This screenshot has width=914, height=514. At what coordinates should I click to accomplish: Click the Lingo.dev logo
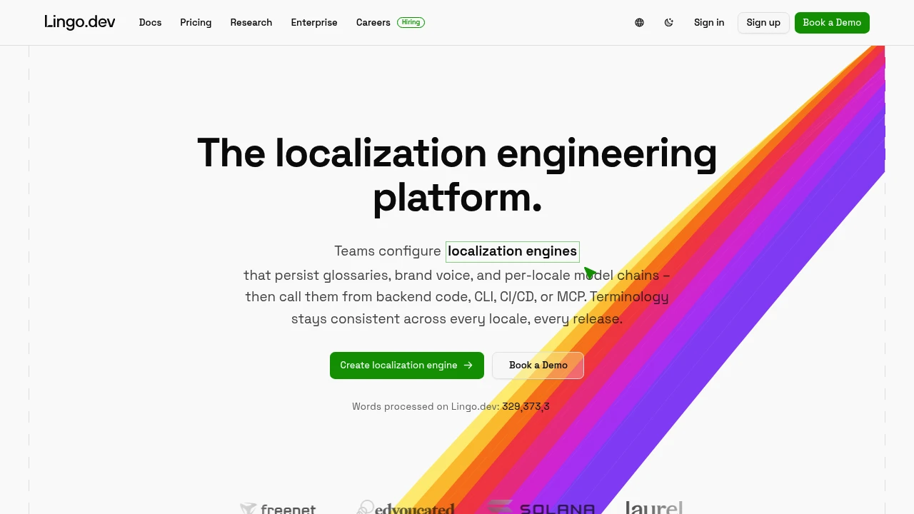pyautogui.click(x=79, y=22)
